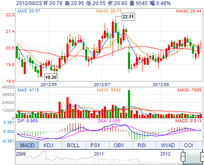The width and height of the screenshot is (204, 165).
Task: Show the CCI indicator
Action: click(x=189, y=145)
